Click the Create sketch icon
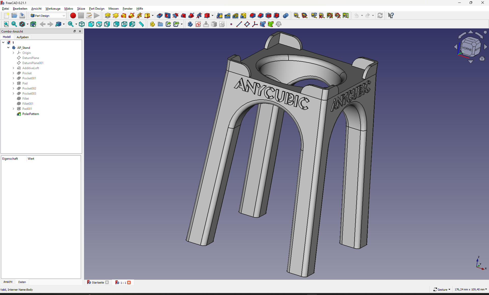The image size is (489, 295). tap(198, 24)
